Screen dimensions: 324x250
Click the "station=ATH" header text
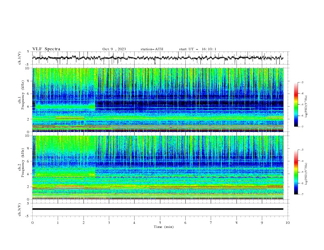(152, 49)
